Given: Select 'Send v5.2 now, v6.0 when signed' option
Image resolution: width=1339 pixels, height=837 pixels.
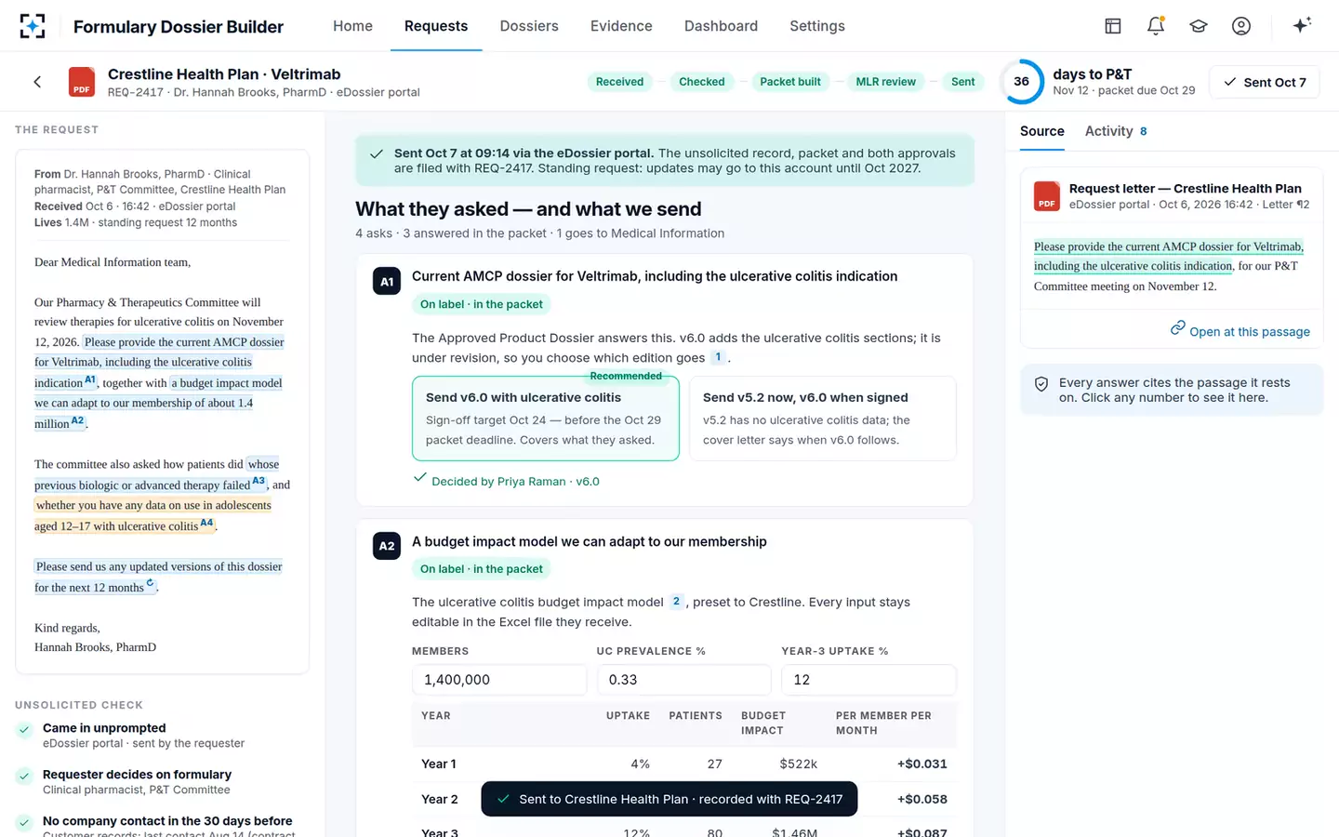Looking at the screenshot, I should pos(823,418).
